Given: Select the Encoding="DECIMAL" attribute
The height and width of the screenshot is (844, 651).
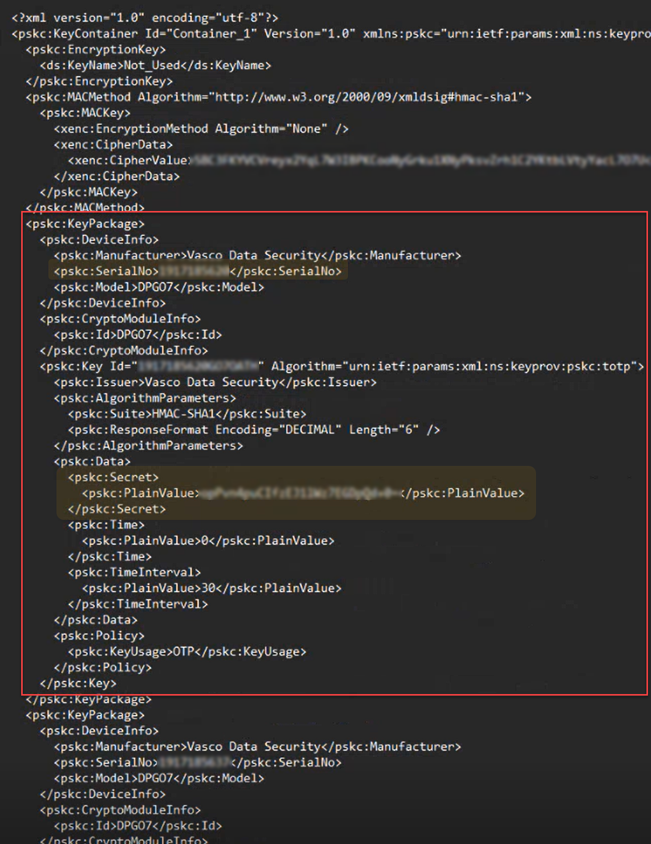Looking at the screenshot, I should [278, 430].
